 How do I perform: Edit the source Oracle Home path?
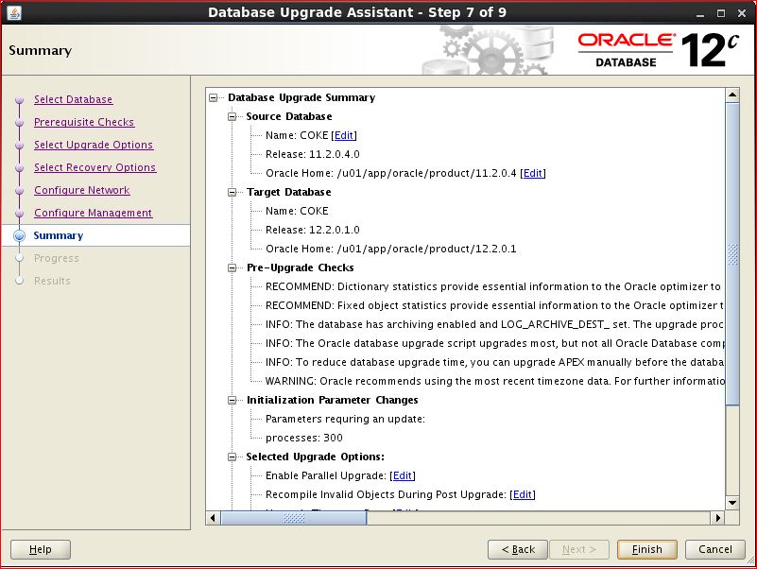(532, 173)
